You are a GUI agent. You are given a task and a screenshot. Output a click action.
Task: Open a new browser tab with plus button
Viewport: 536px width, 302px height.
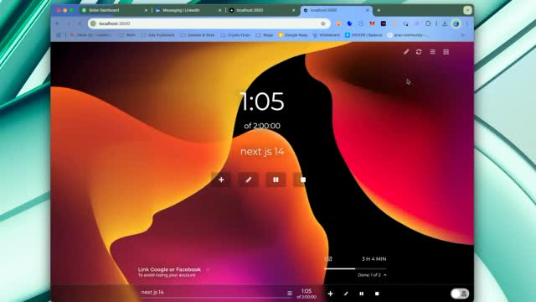[x=379, y=10]
